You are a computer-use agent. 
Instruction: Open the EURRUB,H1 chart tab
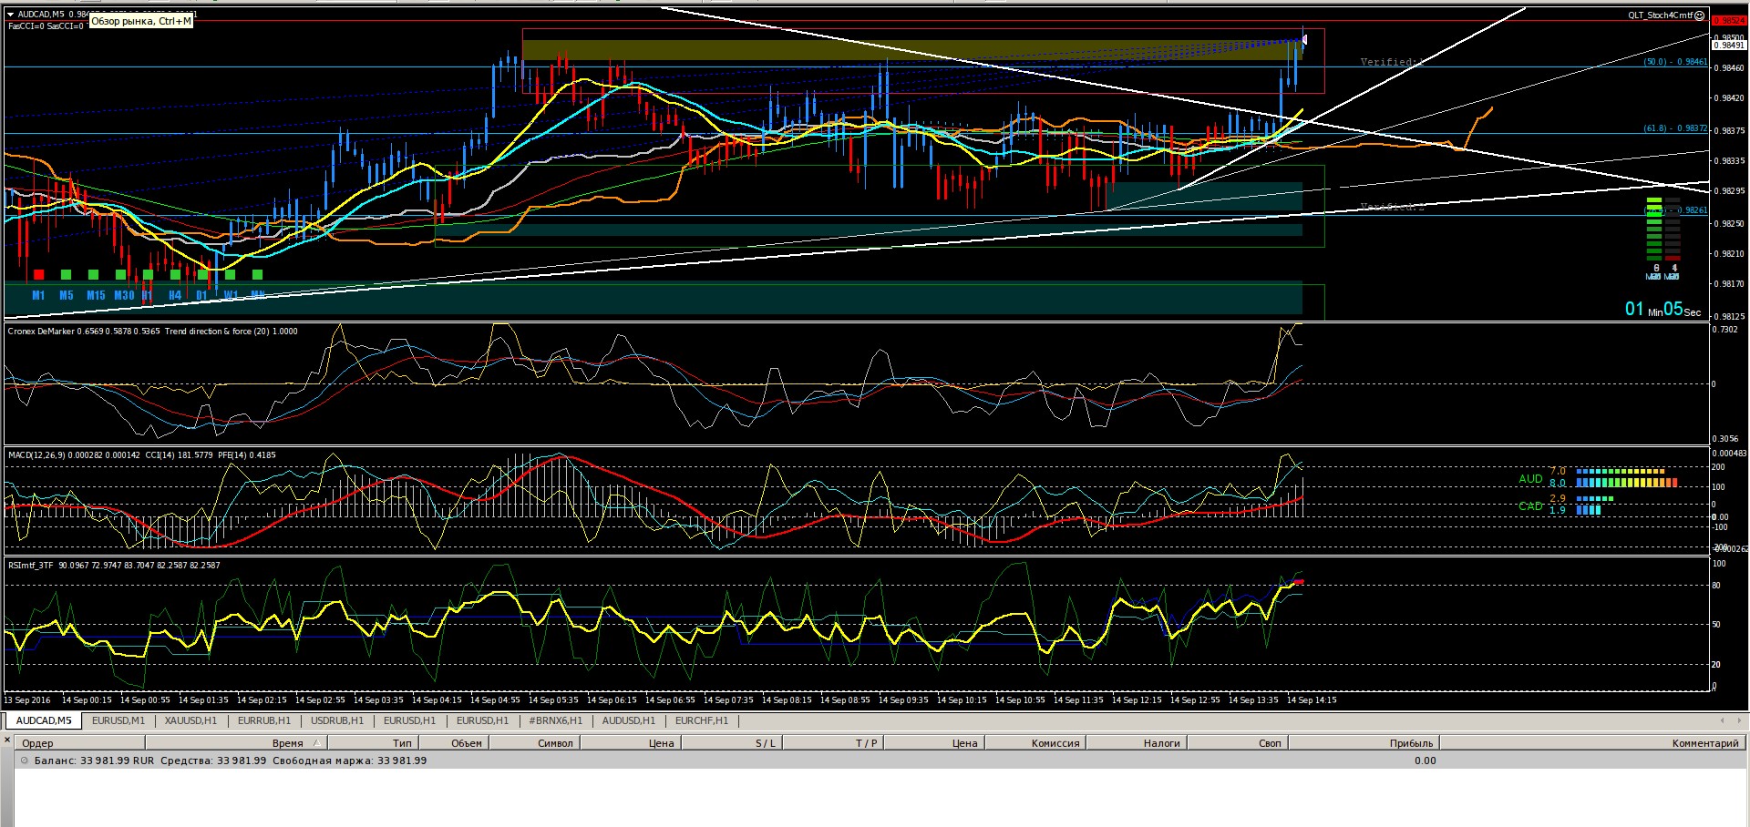[x=264, y=720]
